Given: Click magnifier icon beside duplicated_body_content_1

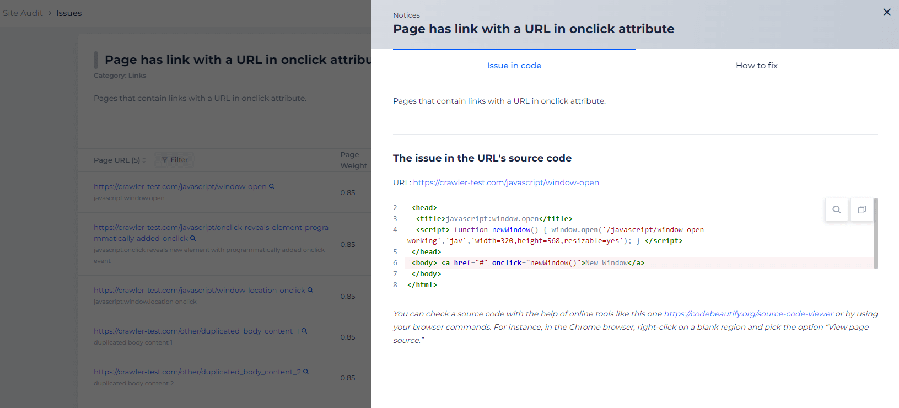Looking at the screenshot, I should pyautogui.click(x=304, y=331).
